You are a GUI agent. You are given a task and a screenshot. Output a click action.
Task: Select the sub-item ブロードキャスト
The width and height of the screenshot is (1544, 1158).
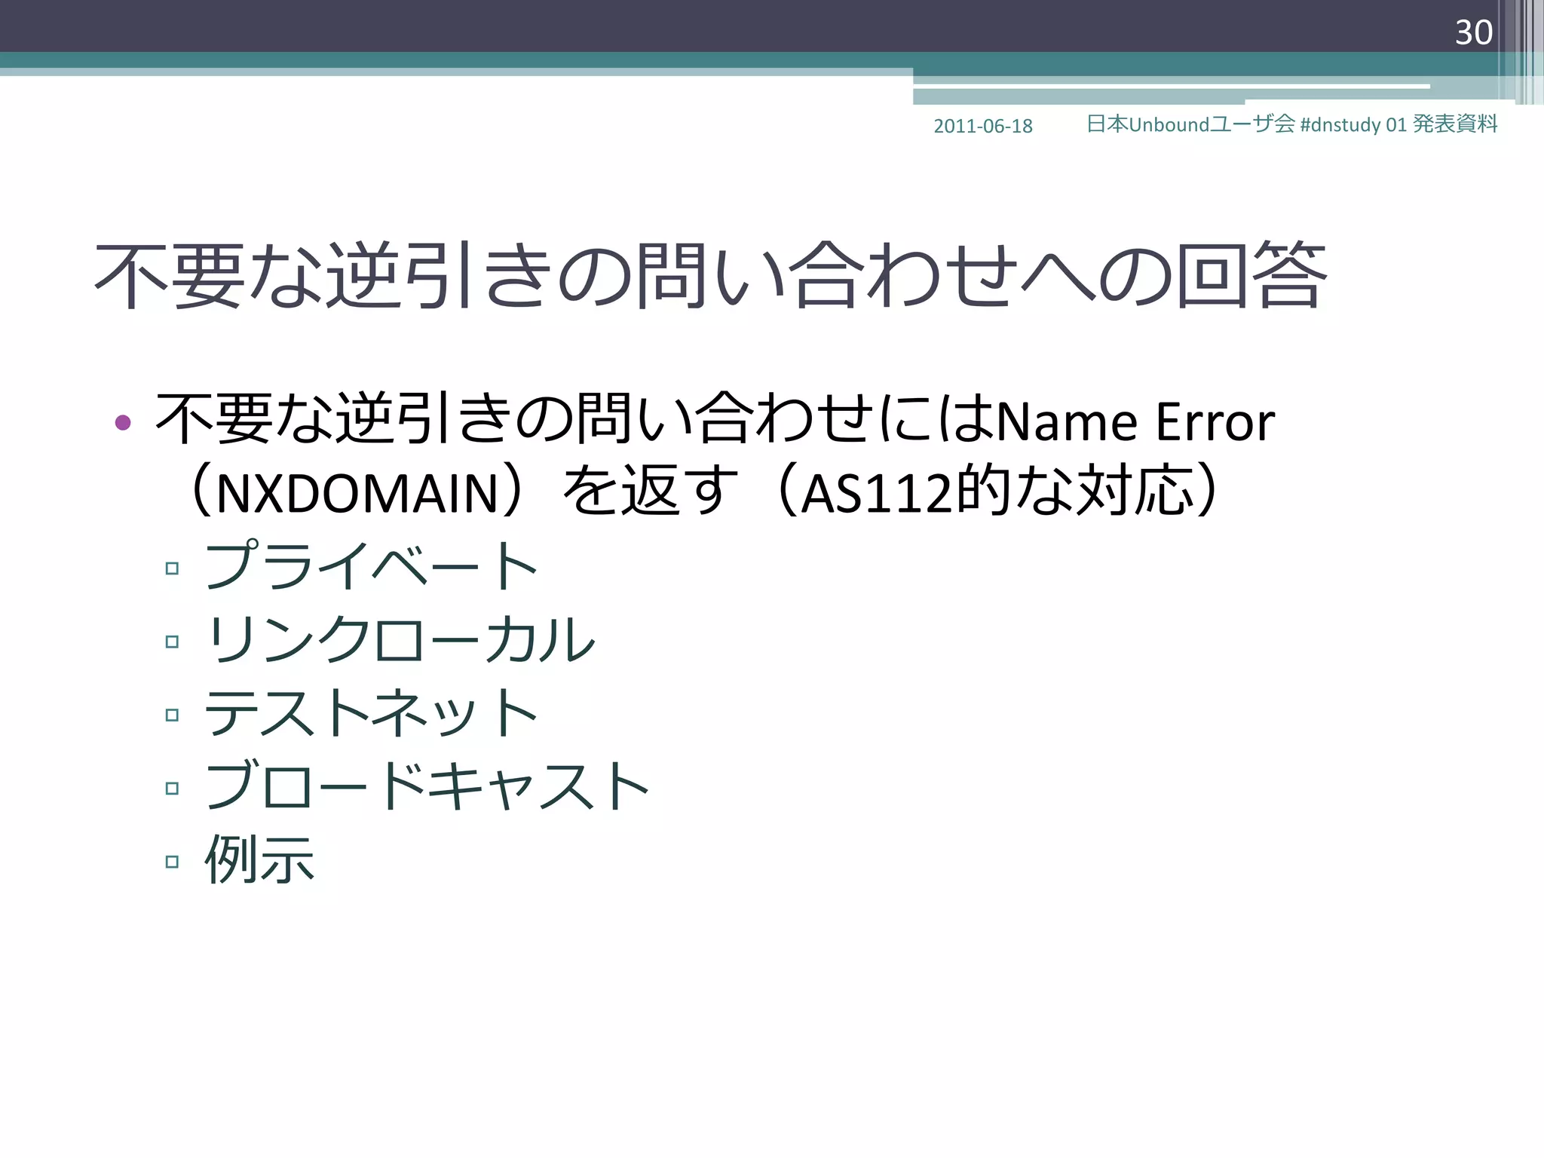(x=427, y=786)
